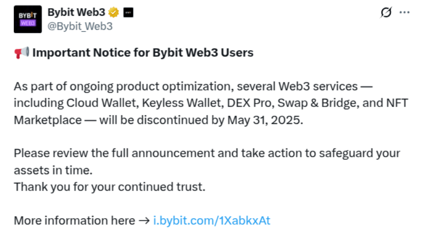The width and height of the screenshot is (437, 232).
Task: Click "Thank you for your continued trust" line
Action: [109, 187]
